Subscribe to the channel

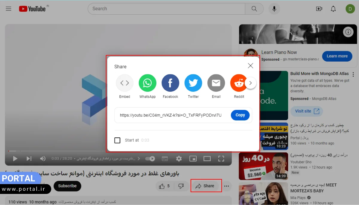[x=67, y=186]
